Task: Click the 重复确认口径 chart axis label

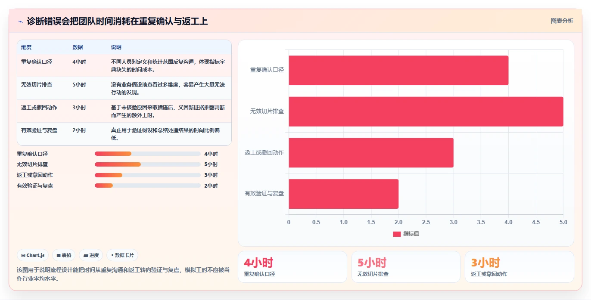Action: tap(267, 70)
